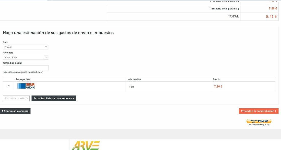This screenshot has width=281, height=150.
Task: Click the Transporte Total (IVA incl.) label
Action: pyautogui.click(x=224, y=9)
